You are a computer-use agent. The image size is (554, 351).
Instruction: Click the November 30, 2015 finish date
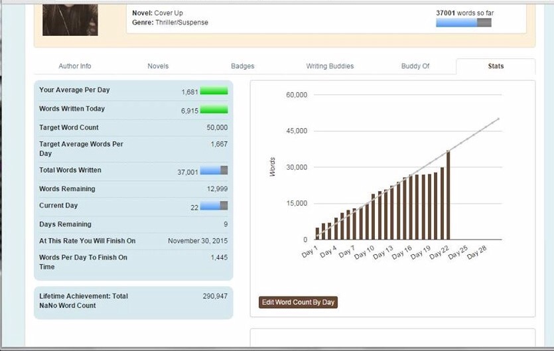pos(198,241)
